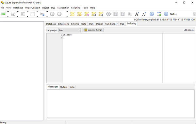Screen dimensions: 196x124
Task: Expand toolbar overflow chevron after the run-script icon
Action: pos(27,12)
